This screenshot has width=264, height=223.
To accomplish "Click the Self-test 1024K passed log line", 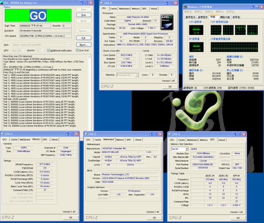I will pos(15,99).
